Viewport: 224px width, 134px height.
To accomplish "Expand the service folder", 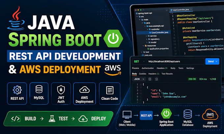I will pos(147,36).
